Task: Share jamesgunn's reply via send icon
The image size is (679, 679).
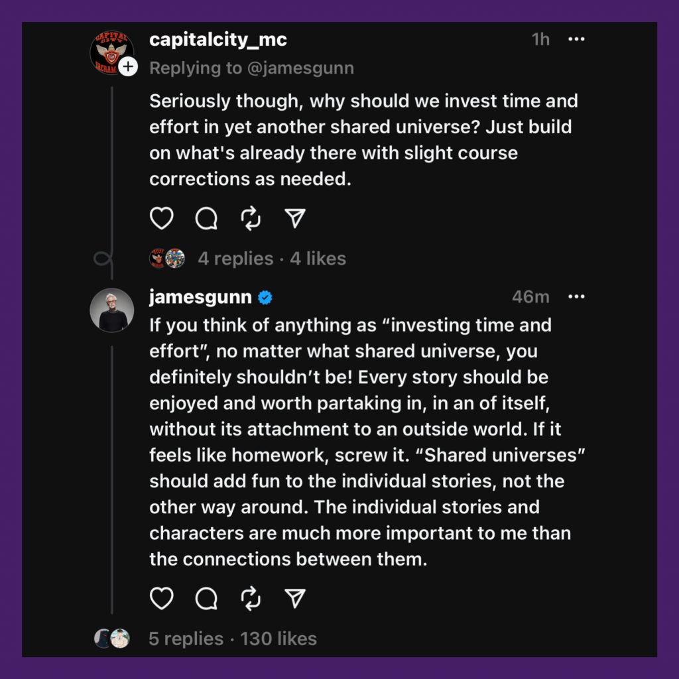Action: point(295,599)
